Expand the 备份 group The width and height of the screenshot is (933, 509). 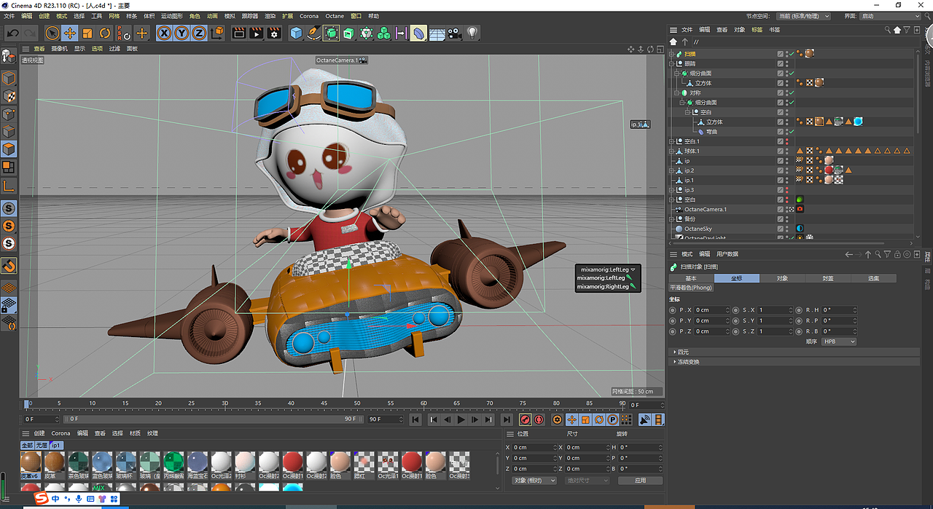672,218
